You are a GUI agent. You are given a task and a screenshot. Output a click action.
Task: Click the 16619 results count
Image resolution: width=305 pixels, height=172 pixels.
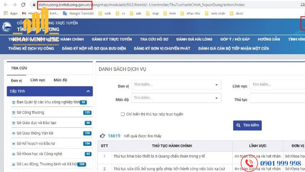[x=114, y=136]
